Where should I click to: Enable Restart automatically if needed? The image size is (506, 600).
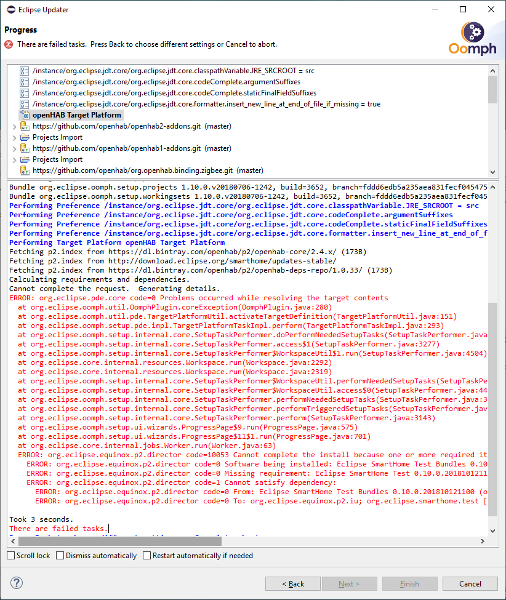pos(147,555)
